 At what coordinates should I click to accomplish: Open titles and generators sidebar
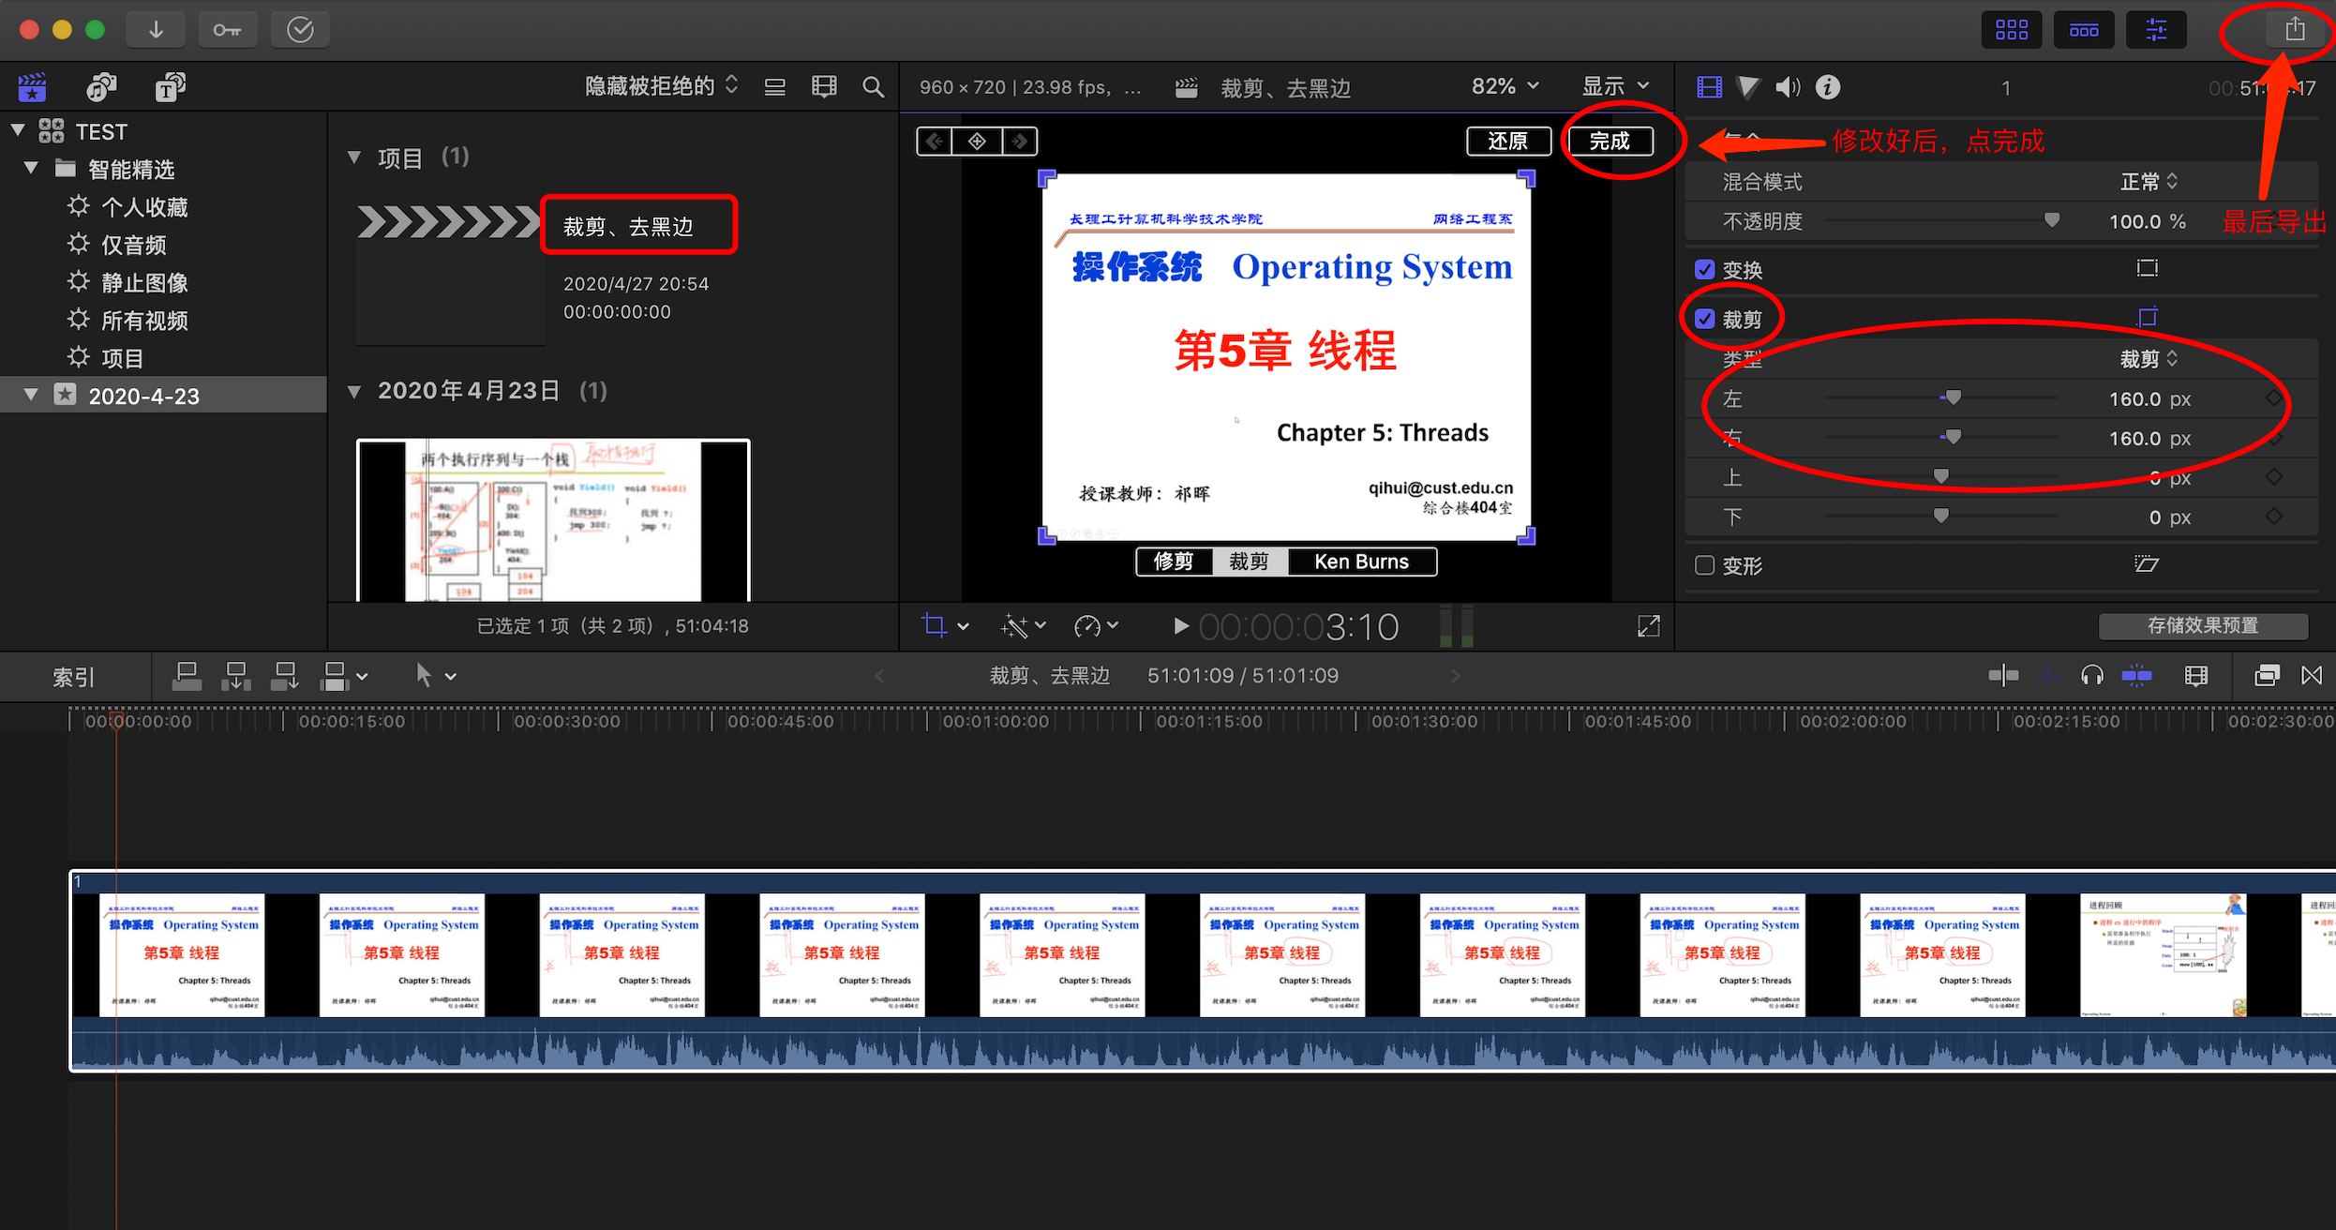(170, 87)
